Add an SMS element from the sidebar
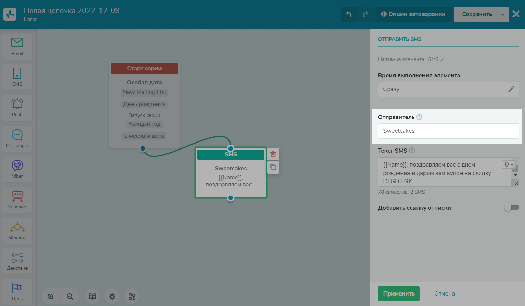This screenshot has width=525, height=306. [x=17, y=77]
